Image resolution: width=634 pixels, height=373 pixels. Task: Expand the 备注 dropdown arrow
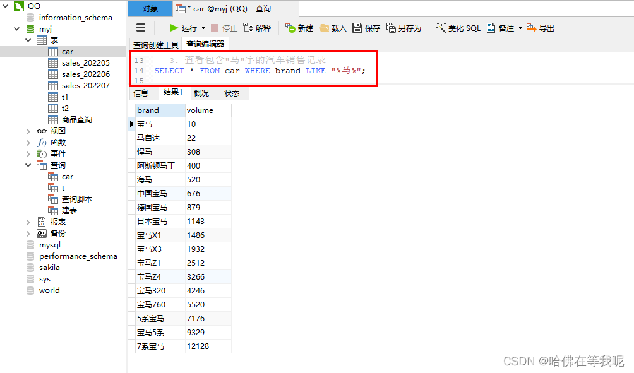520,28
